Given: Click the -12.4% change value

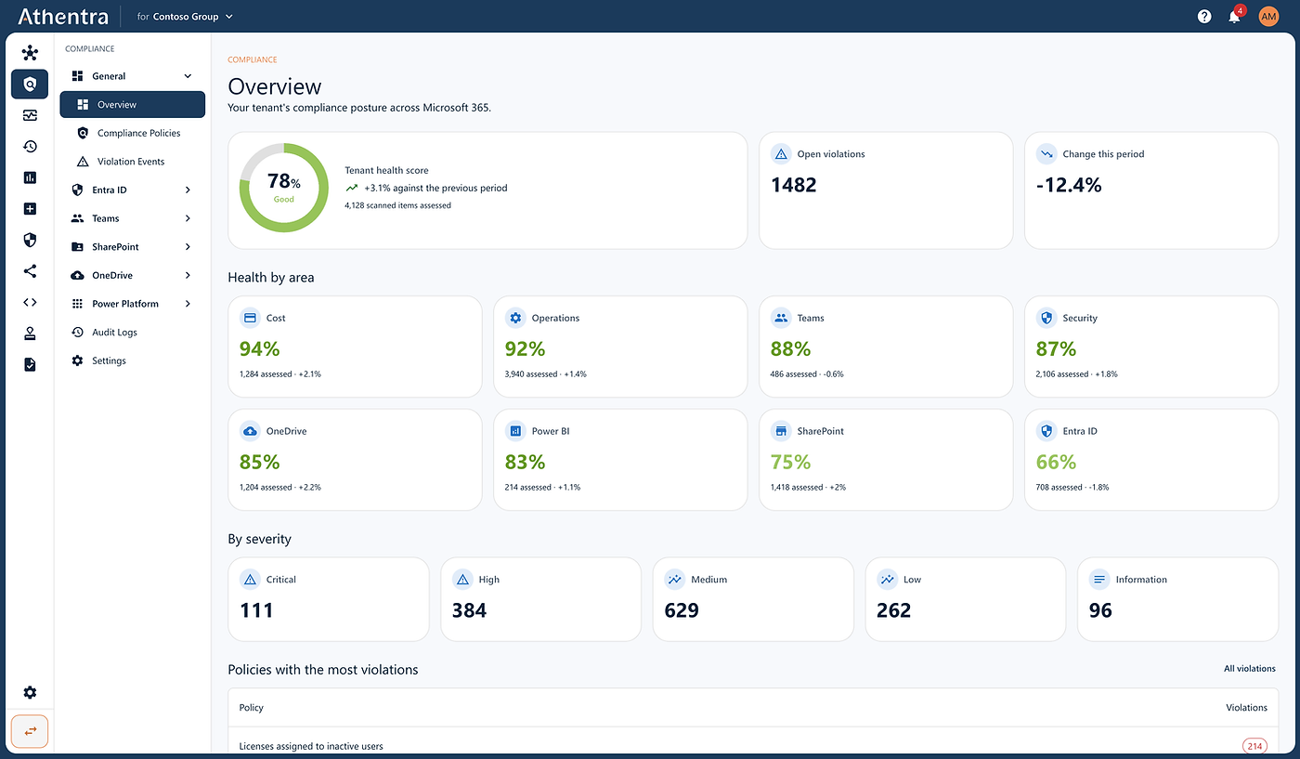Looking at the screenshot, I should point(1069,185).
